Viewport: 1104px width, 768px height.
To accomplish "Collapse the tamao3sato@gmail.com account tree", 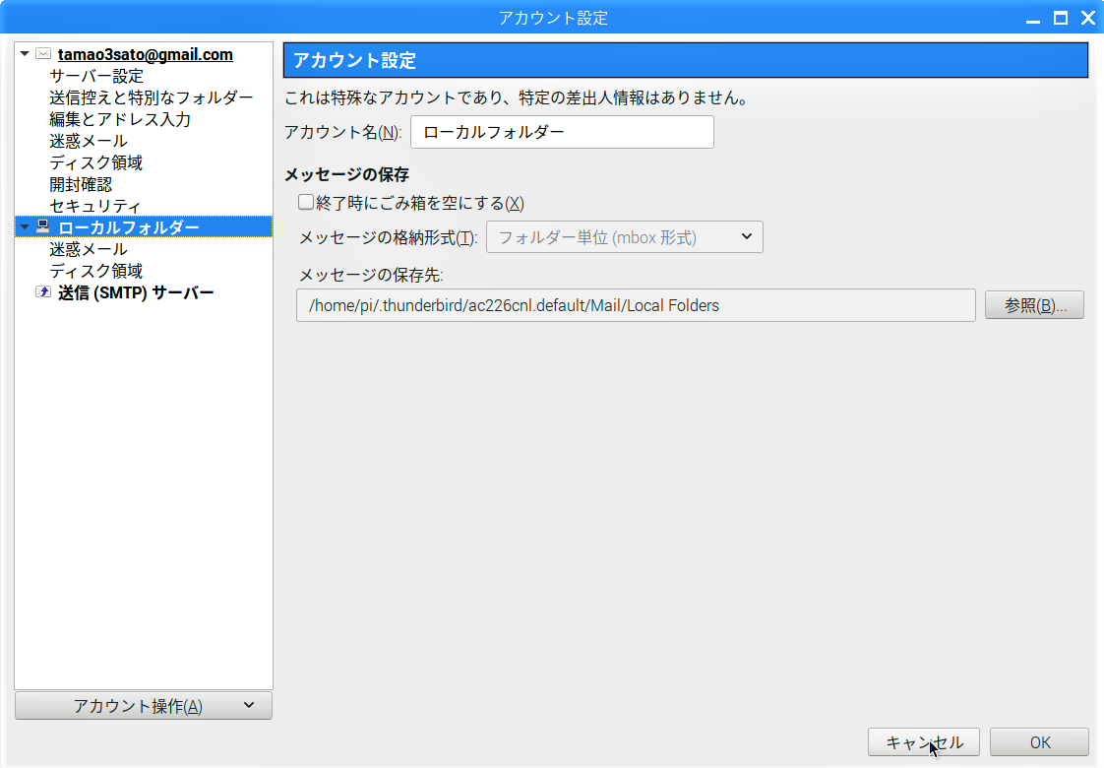I will coord(25,54).
